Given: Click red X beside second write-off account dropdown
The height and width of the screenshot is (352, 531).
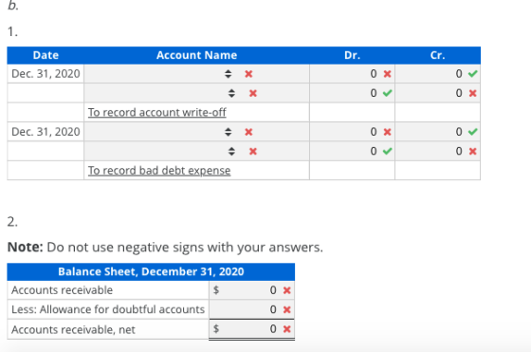Looking at the screenshot, I should click(x=253, y=93).
